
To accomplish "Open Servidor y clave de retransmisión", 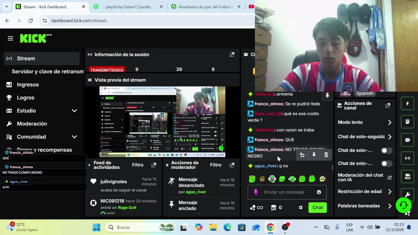I will point(48,71).
